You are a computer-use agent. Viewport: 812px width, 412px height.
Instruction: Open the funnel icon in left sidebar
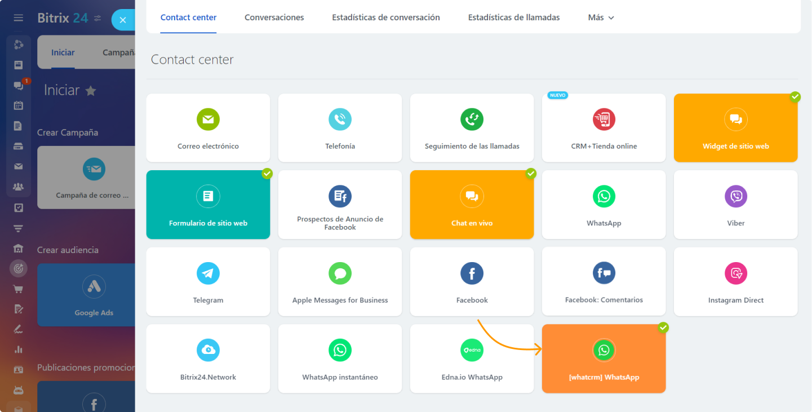pos(19,228)
